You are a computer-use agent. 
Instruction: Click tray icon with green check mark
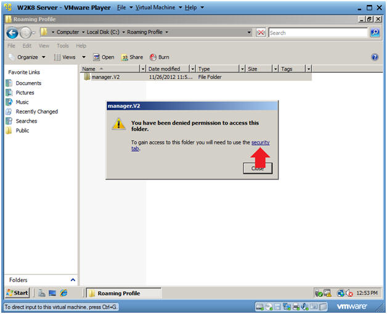tap(319, 293)
